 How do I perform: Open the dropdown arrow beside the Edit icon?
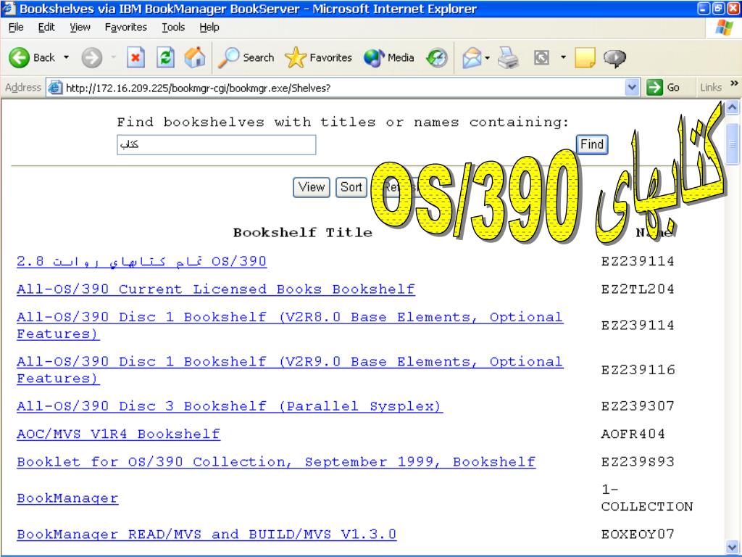563,58
